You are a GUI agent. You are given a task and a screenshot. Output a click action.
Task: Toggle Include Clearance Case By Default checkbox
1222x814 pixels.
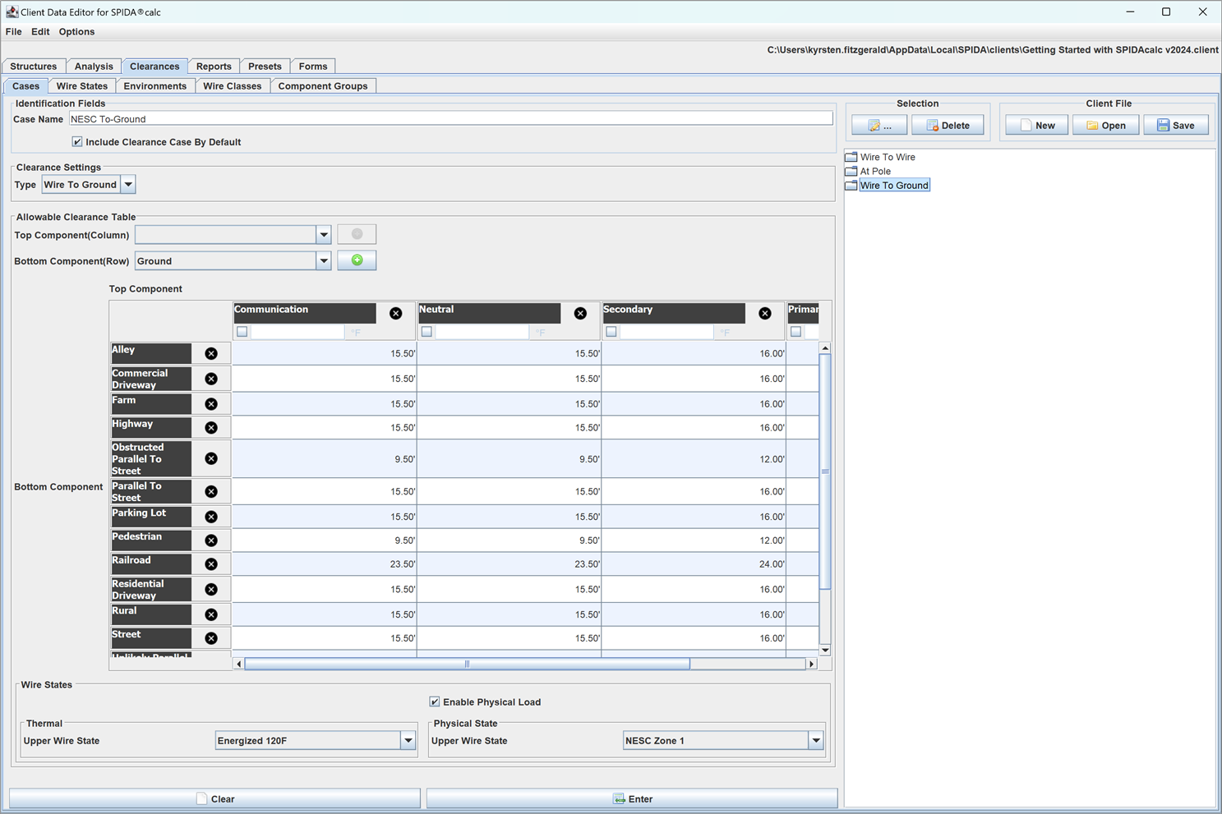click(77, 142)
